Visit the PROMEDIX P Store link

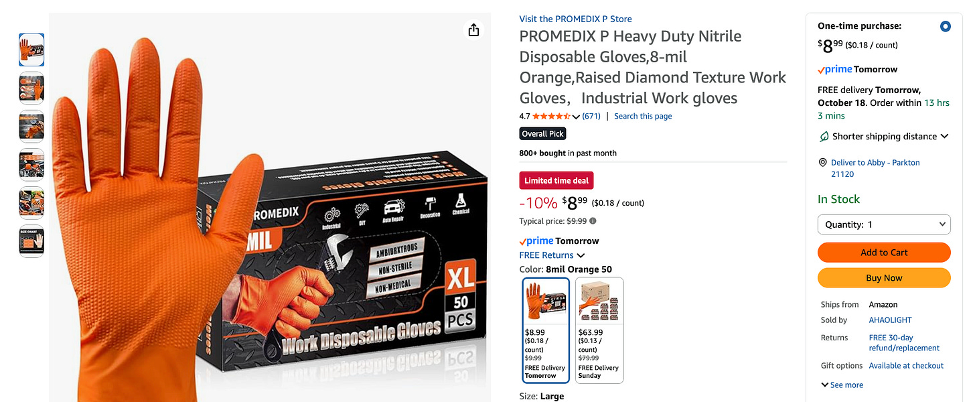pyautogui.click(x=575, y=19)
